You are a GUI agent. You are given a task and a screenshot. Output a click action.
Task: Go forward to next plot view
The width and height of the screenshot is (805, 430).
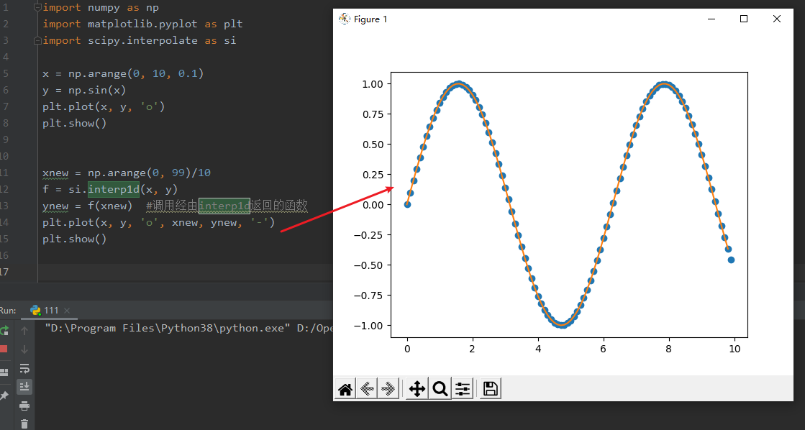[x=388, y=389]
